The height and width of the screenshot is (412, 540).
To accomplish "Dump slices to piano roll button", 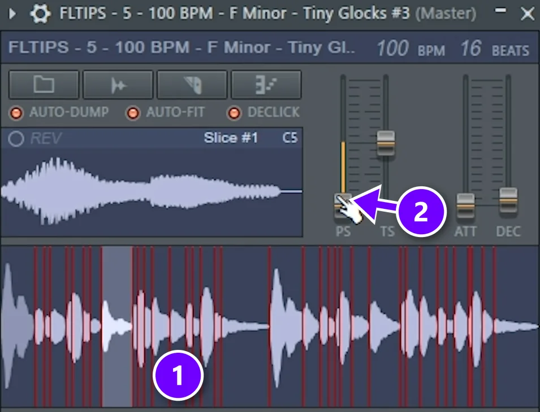I will tap(266, 85).
